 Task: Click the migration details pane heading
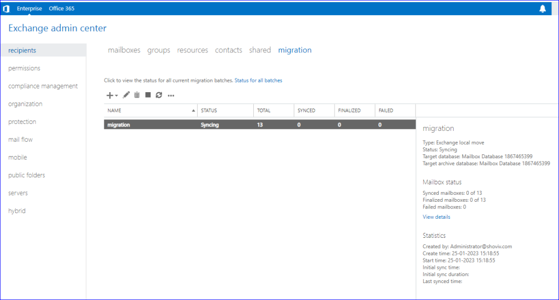point(438,129)
